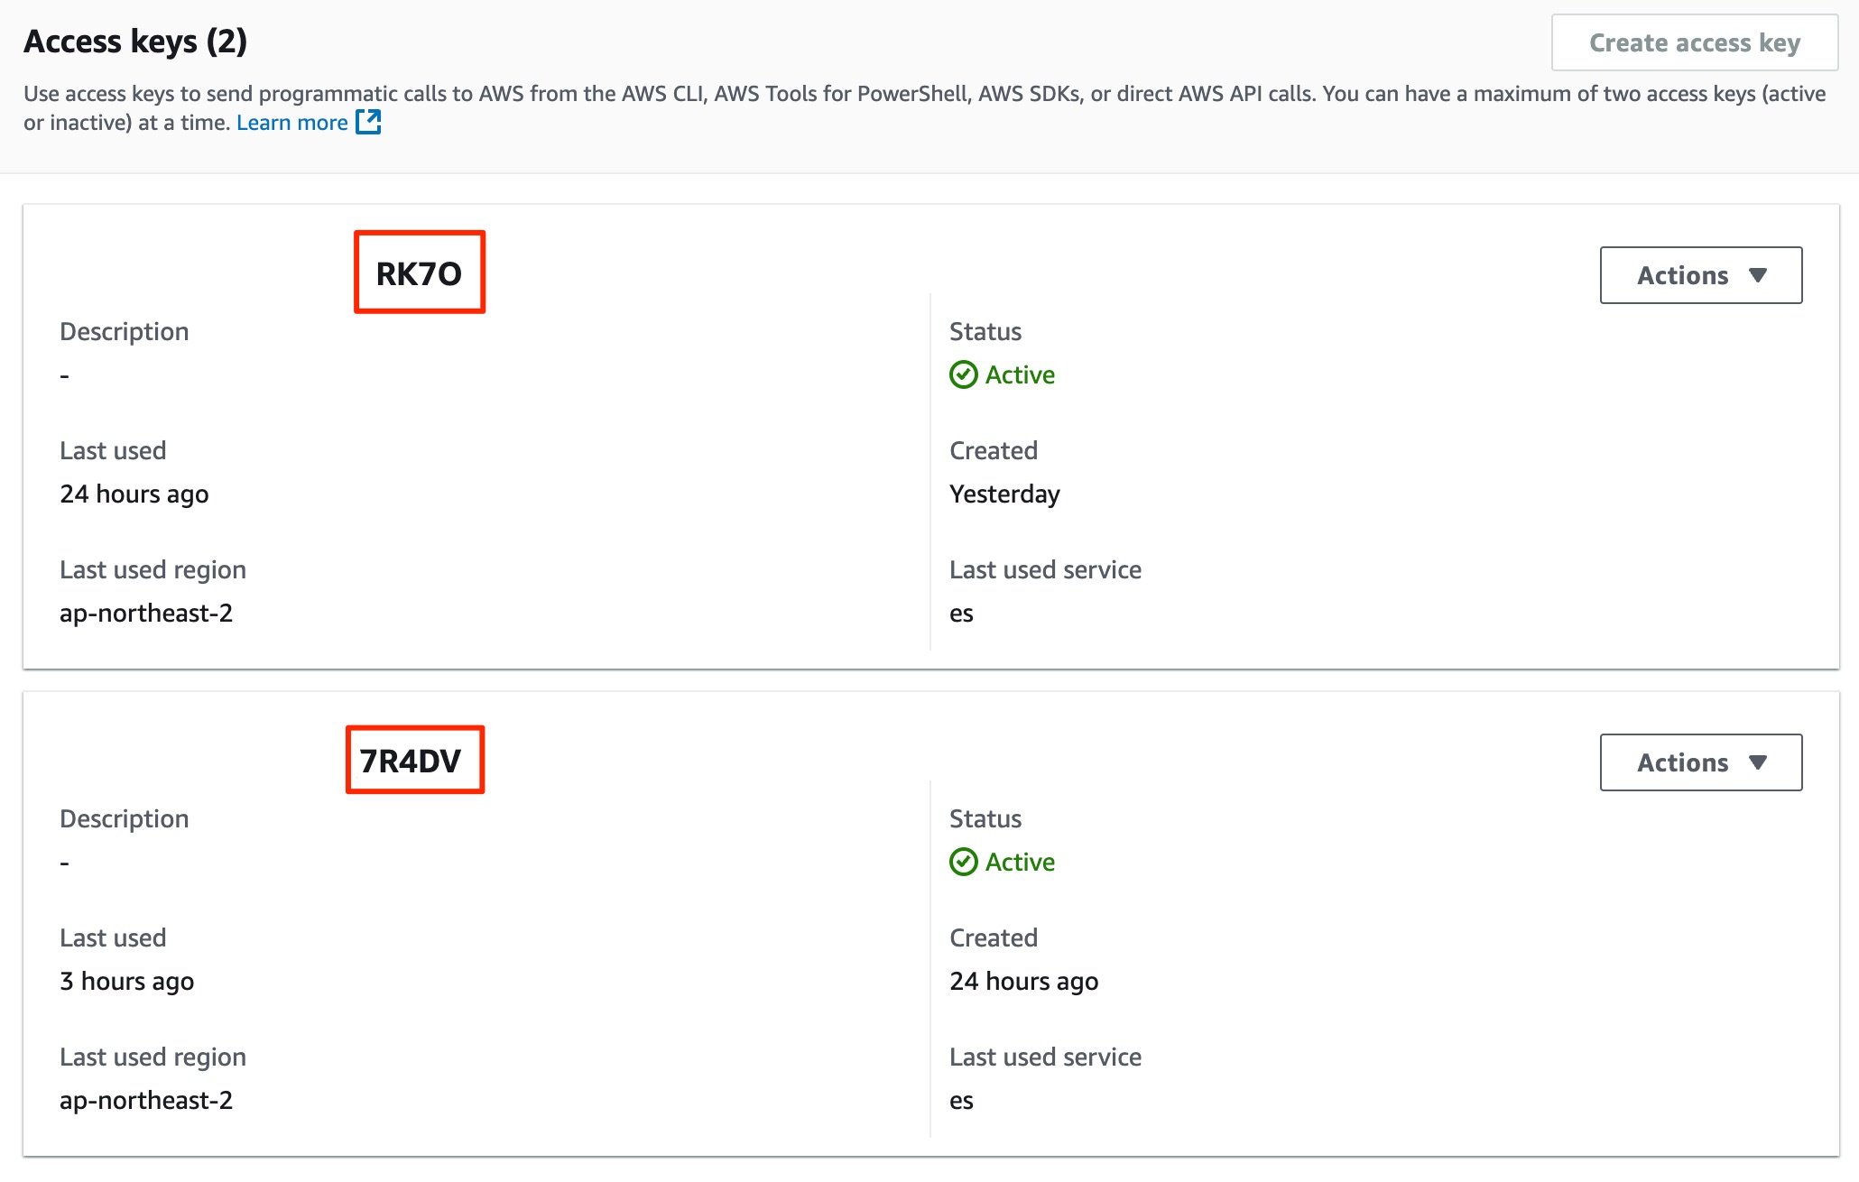Click the first key's ap-northeast-2 region value
This screenshot has width=1859, height=1182.
146,613
